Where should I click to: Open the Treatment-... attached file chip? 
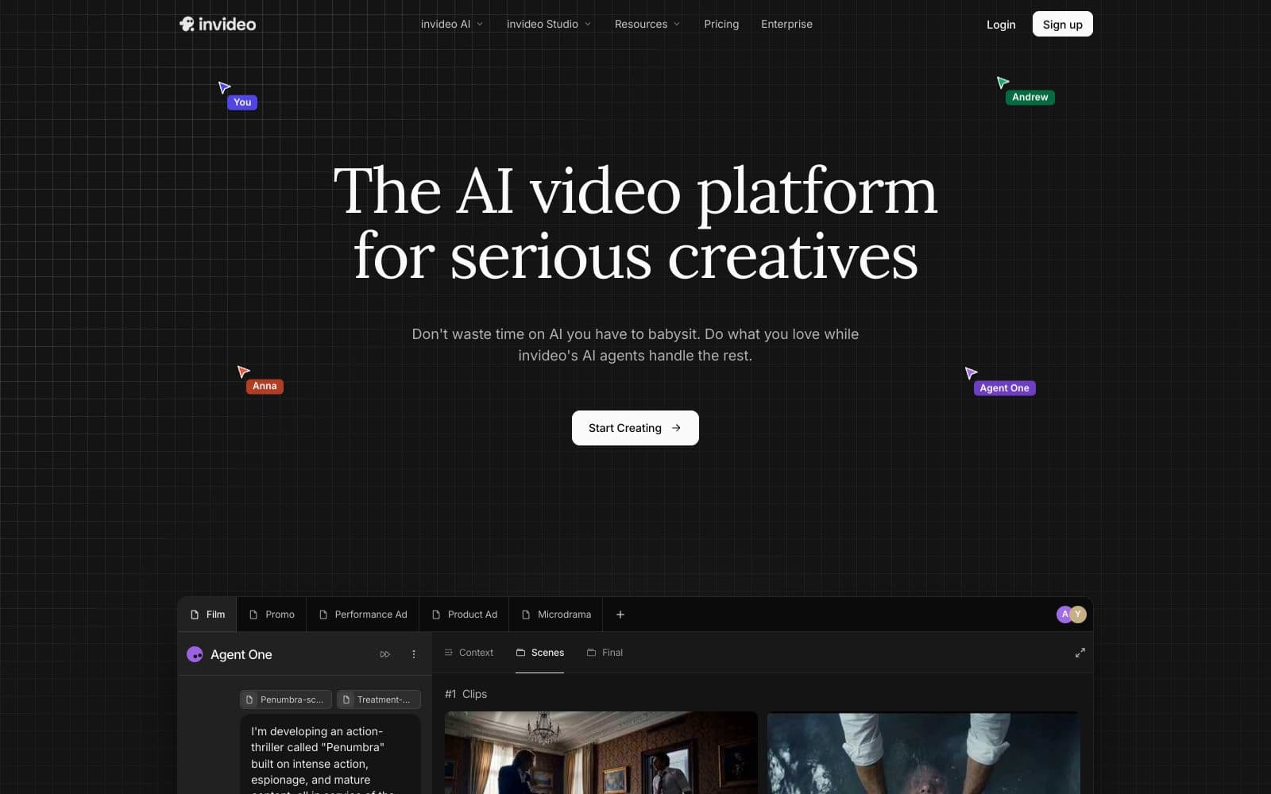coord(379,700)
